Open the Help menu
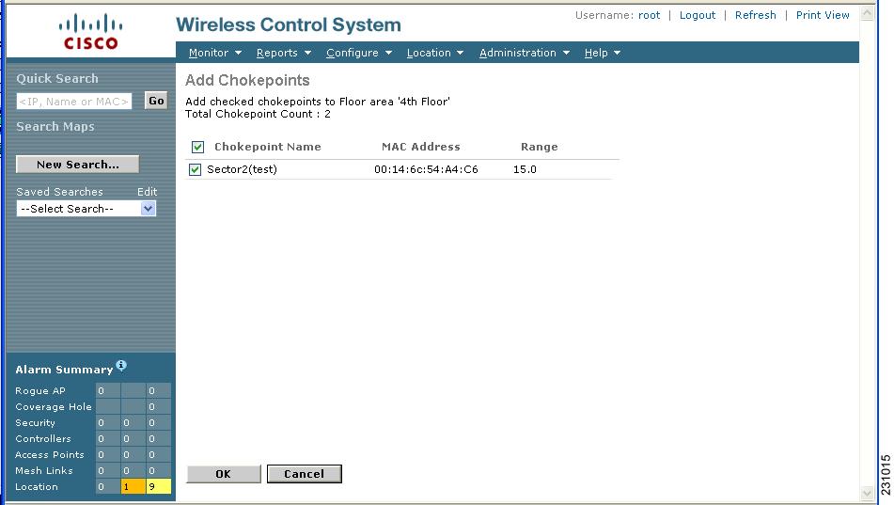894x505 pixels. click(602, 53)
